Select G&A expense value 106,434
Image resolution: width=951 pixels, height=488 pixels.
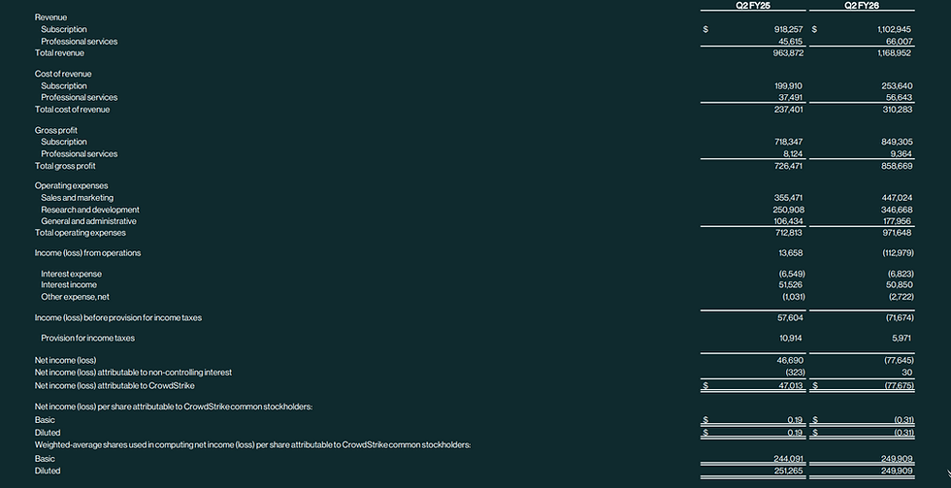click(788, 221)
